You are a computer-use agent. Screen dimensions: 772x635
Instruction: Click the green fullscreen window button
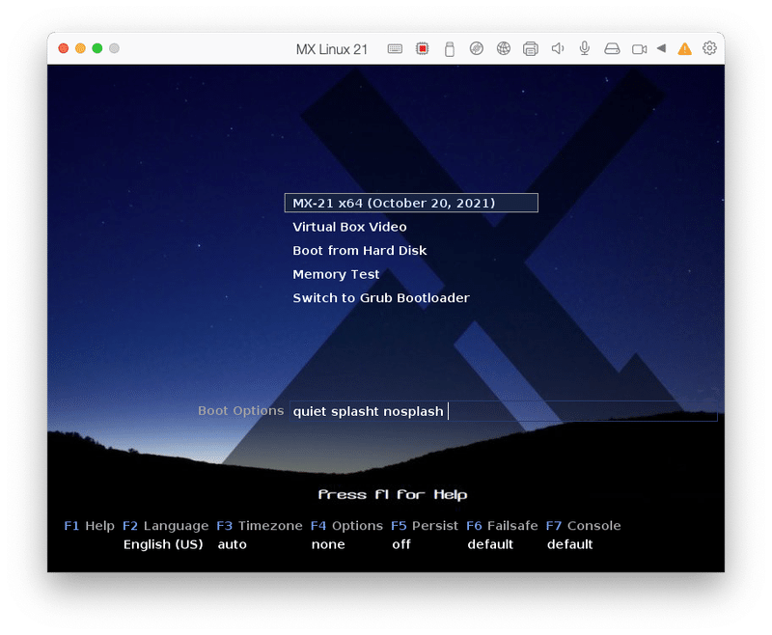(97, 48)
